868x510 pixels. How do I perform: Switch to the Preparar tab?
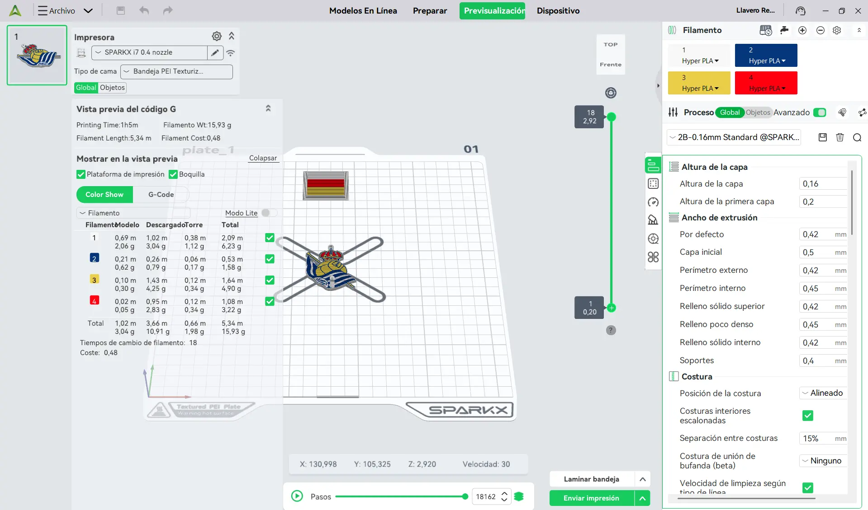point(430,10)
